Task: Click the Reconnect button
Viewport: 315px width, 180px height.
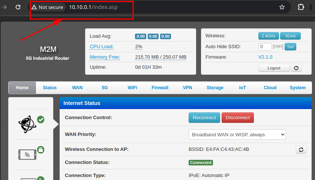Action: [204, 118]
